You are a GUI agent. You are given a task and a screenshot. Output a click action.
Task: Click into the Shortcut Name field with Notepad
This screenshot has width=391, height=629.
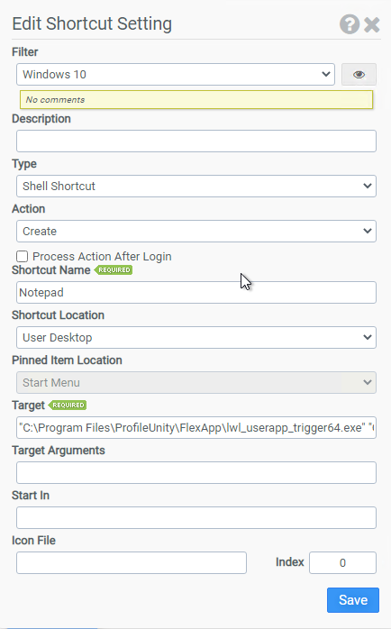pyautogui.click(x=196, y=293)
